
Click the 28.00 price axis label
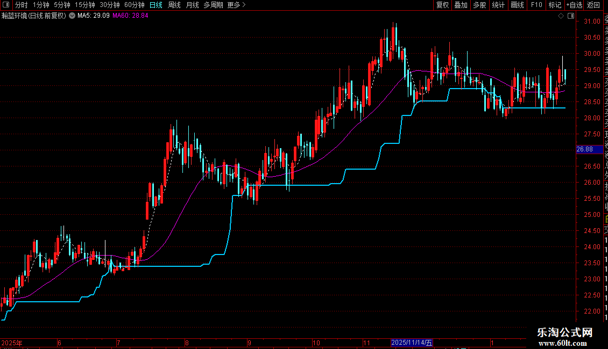(592, 118)
